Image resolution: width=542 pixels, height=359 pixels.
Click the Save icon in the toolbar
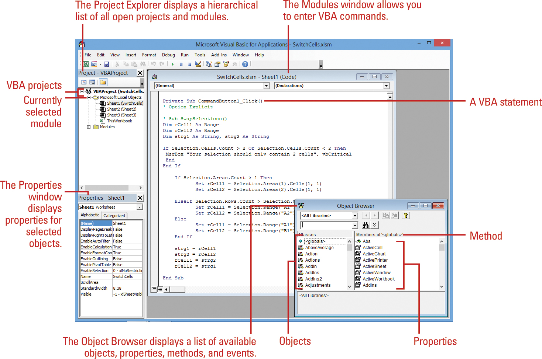pos(107,64)
